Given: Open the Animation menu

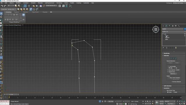Looking at the screenshot, I should [x=26, y=3].
